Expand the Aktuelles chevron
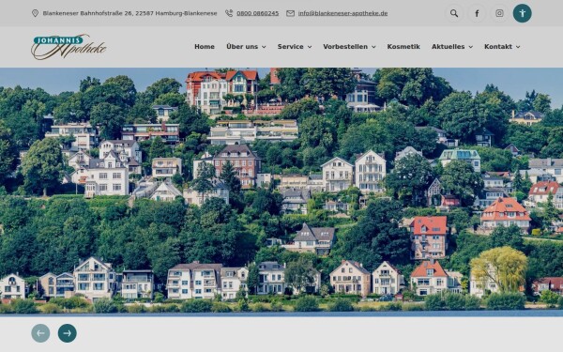The image size is (563, 352). 471,47
